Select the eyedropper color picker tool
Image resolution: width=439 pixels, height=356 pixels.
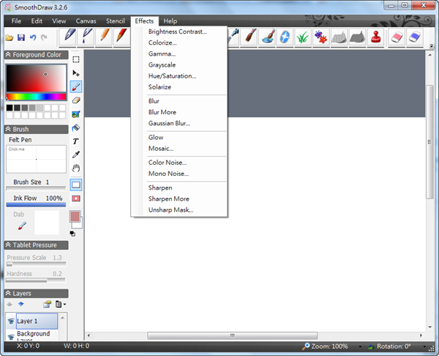76,155
